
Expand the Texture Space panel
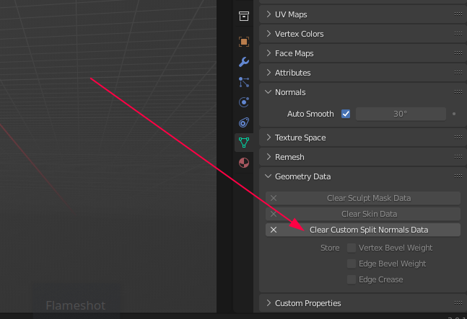coord(269,138)
